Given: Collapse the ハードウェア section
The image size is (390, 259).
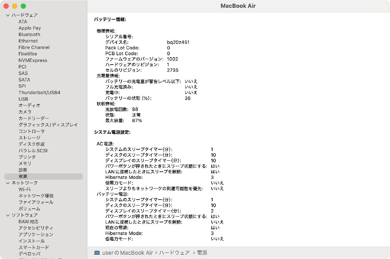Looking at the screenshot, I should (x=7, y=15).
